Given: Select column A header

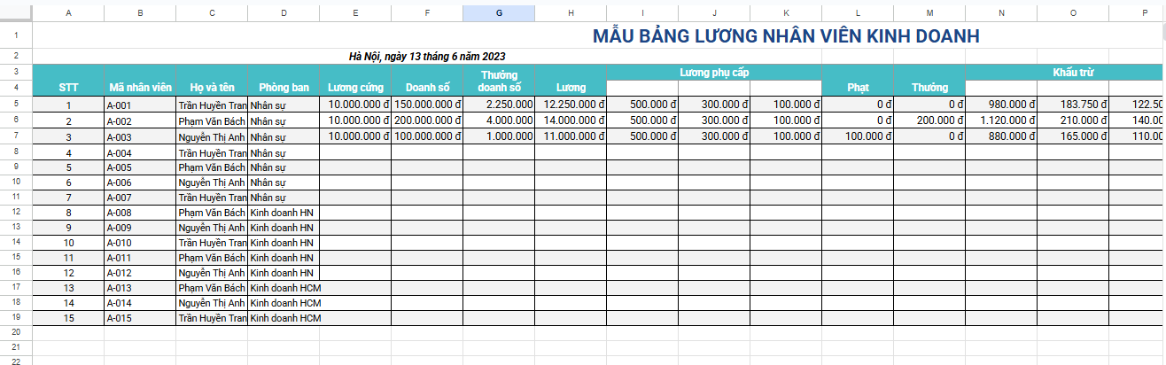Looking at the screenshot, I should click(x=68, y=14).
